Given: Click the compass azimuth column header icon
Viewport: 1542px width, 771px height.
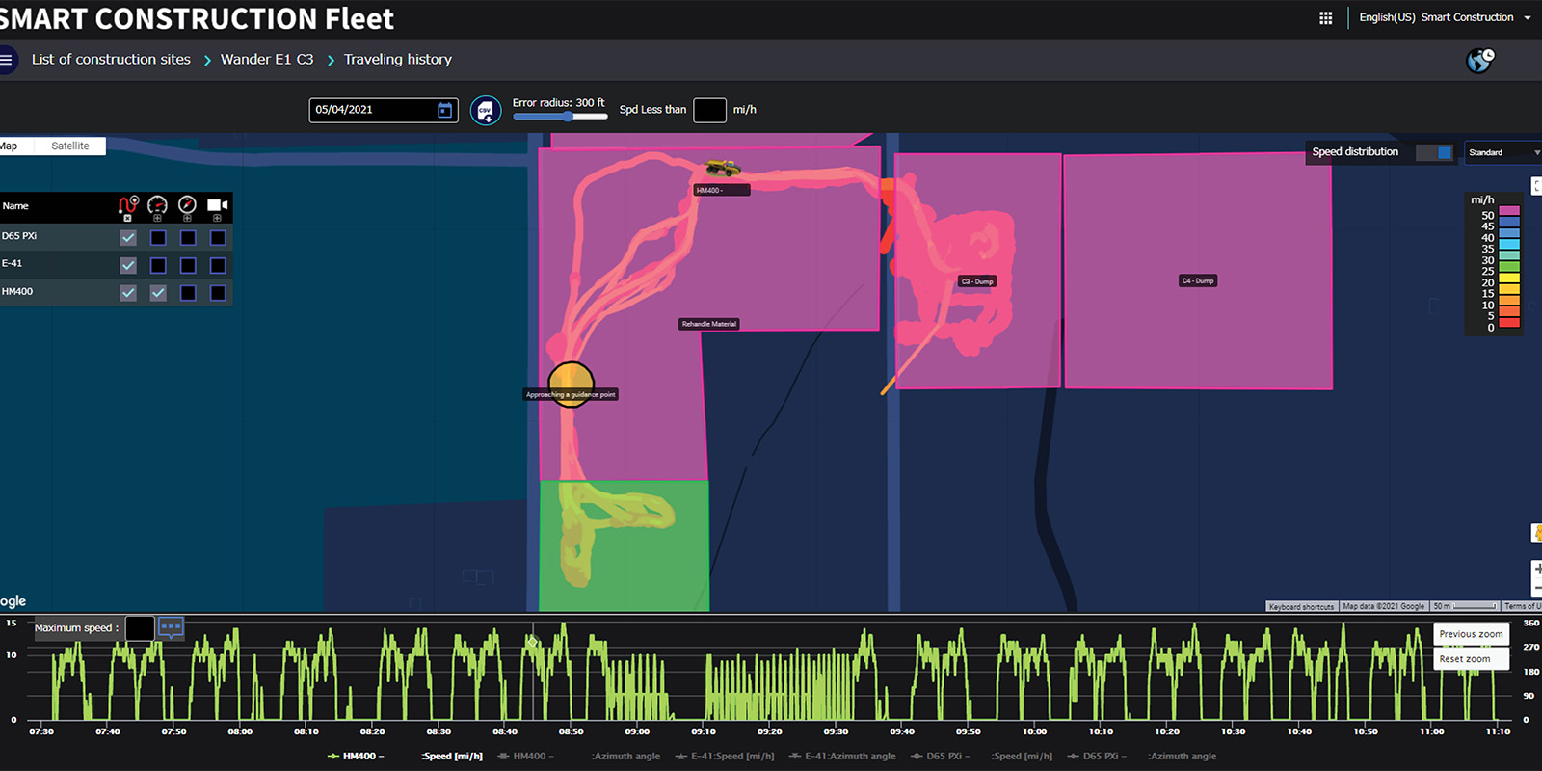Looking at the screenshot, I should point(188,205).
